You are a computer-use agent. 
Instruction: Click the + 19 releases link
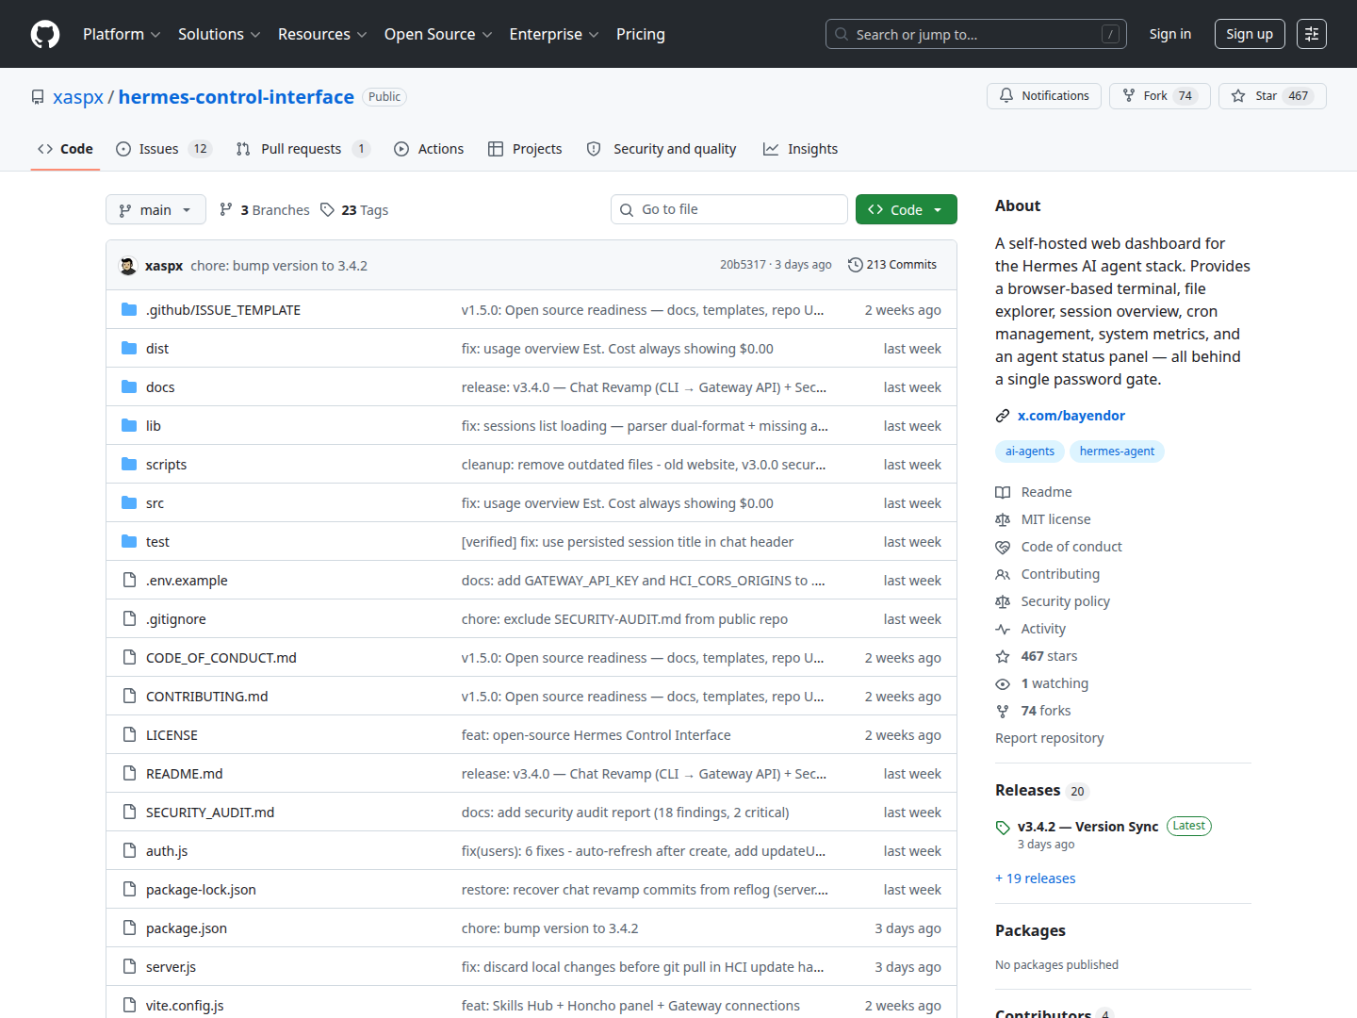pyautogui.click(x=1036, y=878)
